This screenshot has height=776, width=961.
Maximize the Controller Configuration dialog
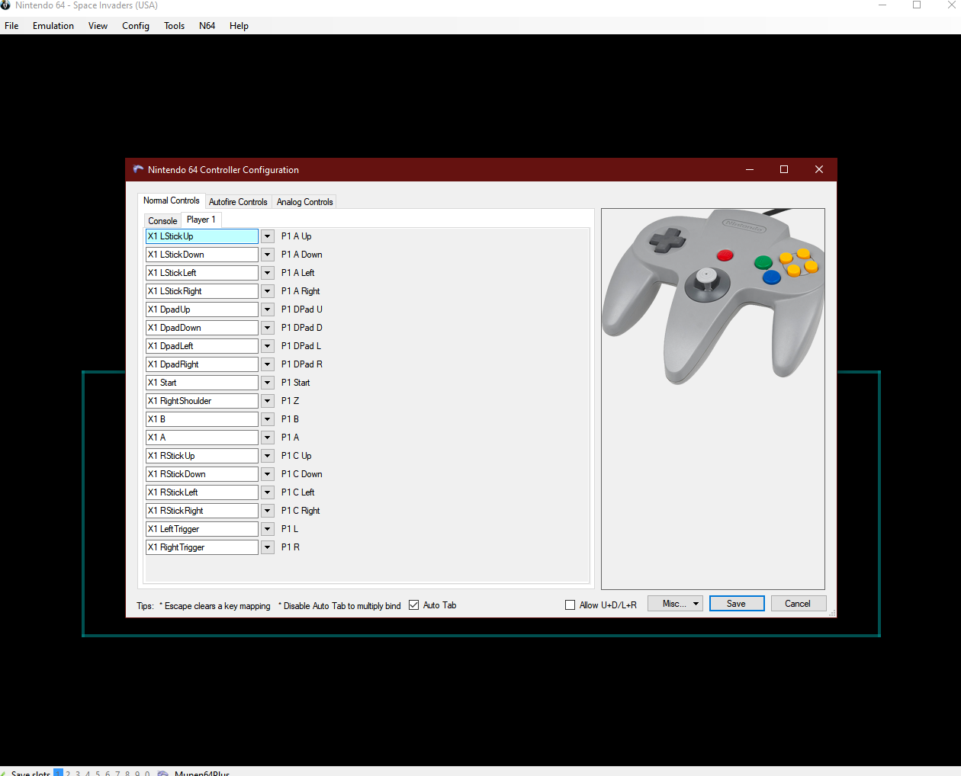click(x=784, y=169)
